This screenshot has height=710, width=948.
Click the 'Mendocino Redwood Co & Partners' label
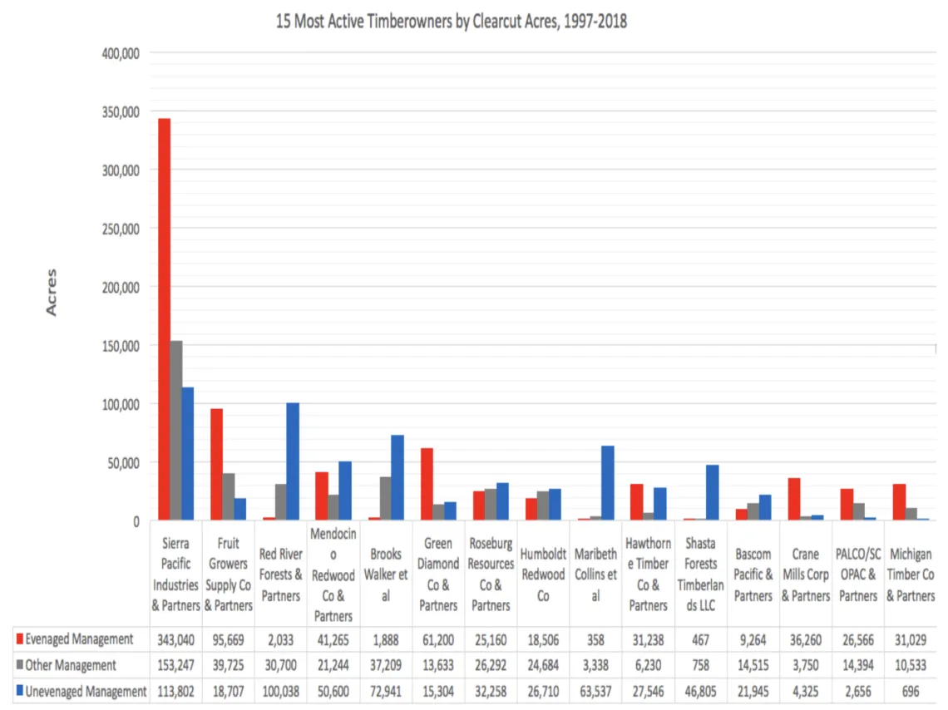[x=333, y=574]
